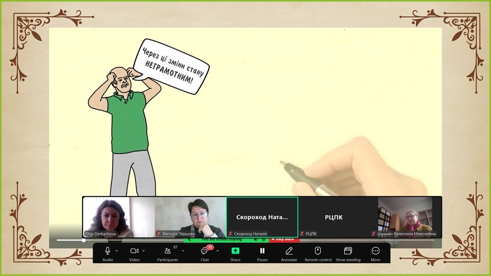Click the video progress slider handle
Viewport: 491px width, 276px height.
(x=84, y=240)
